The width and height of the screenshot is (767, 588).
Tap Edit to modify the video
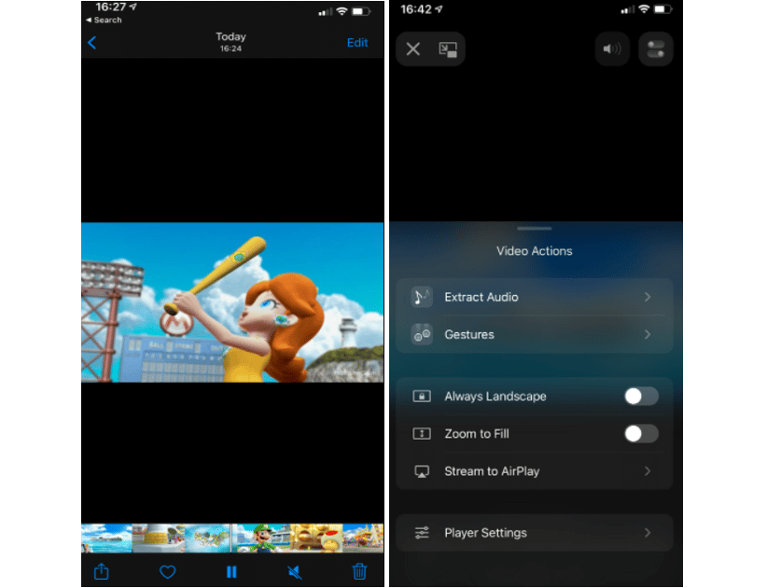click(x=357, y=42)
